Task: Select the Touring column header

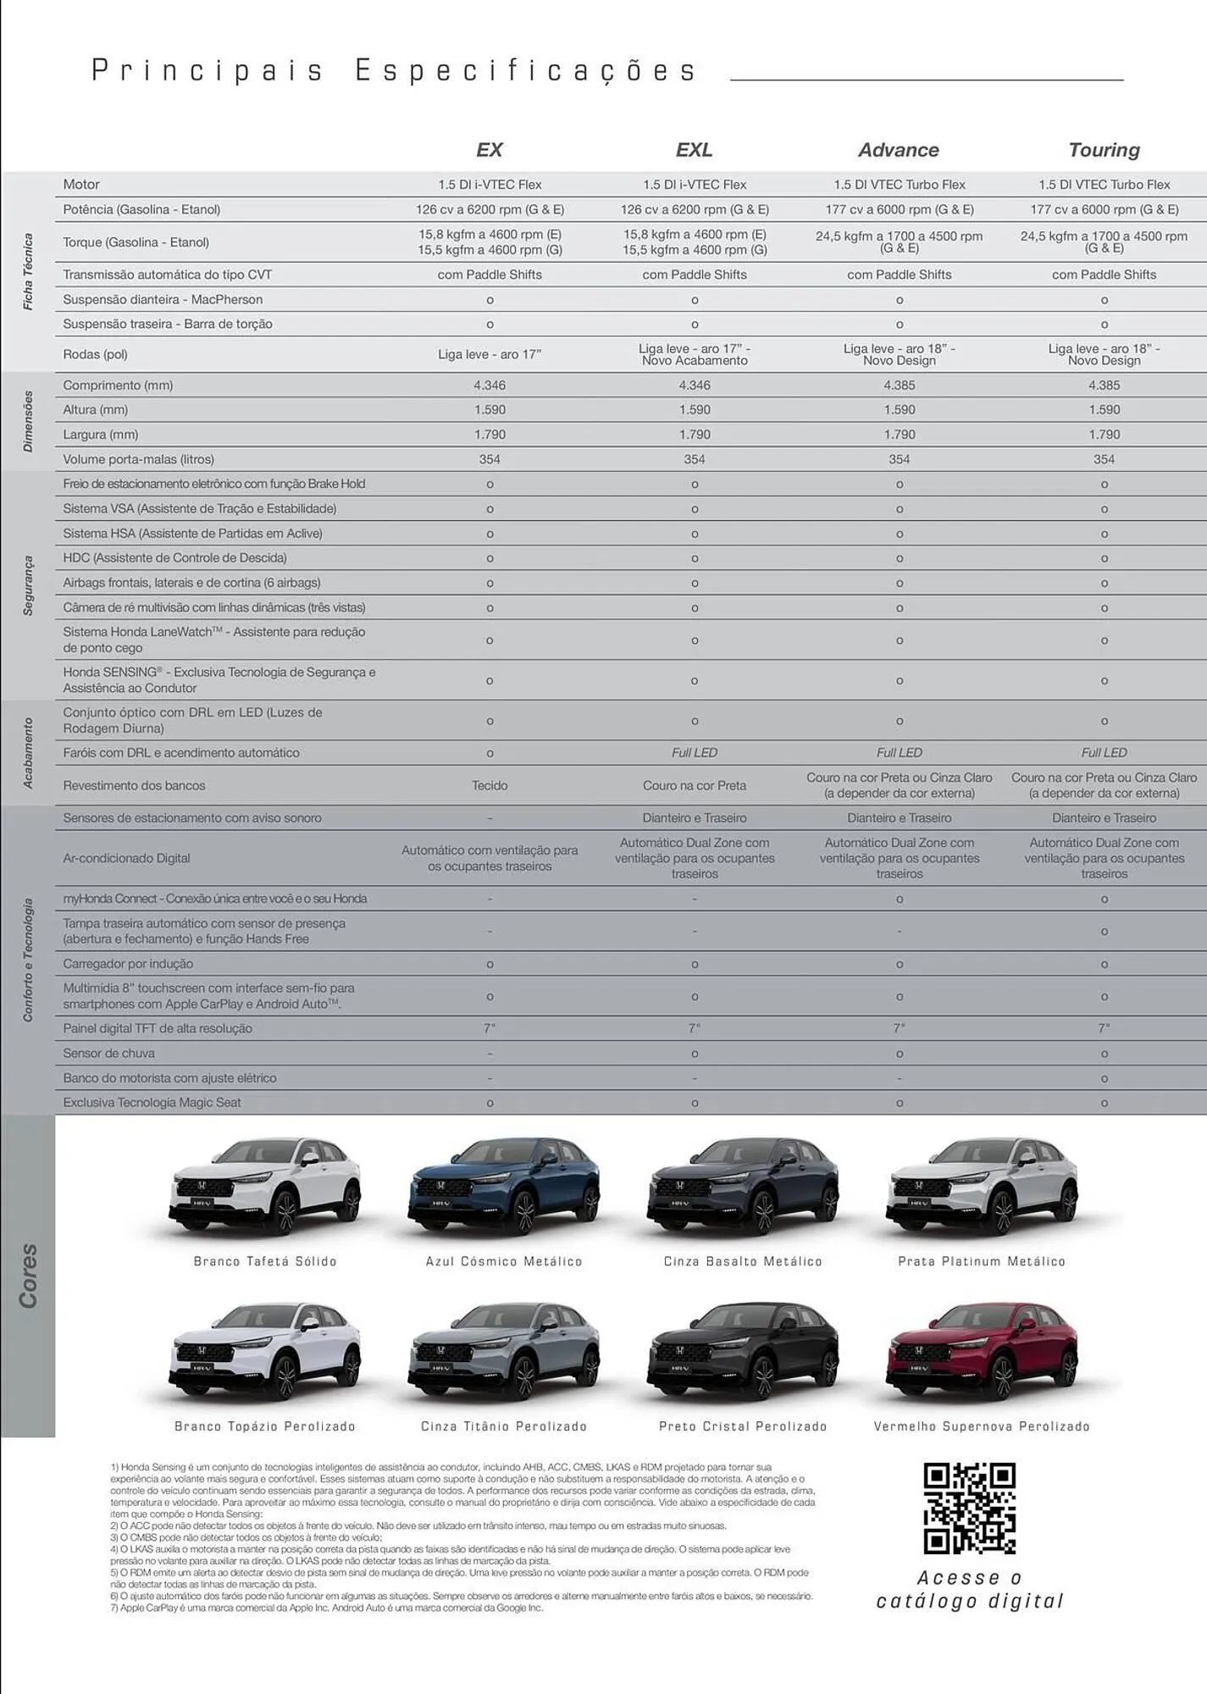Action: coord(1104,150)
